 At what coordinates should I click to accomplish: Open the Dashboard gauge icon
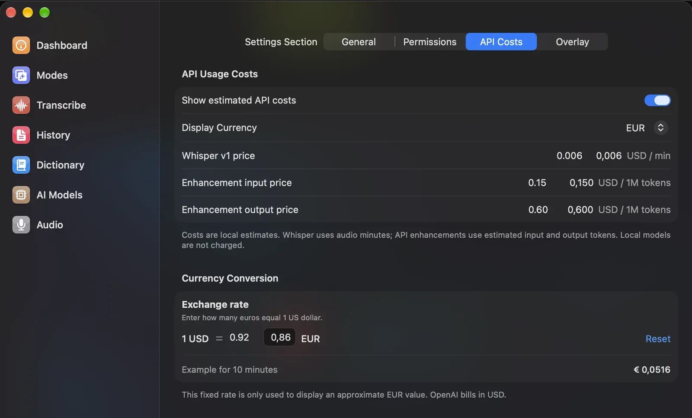point(21,45)
